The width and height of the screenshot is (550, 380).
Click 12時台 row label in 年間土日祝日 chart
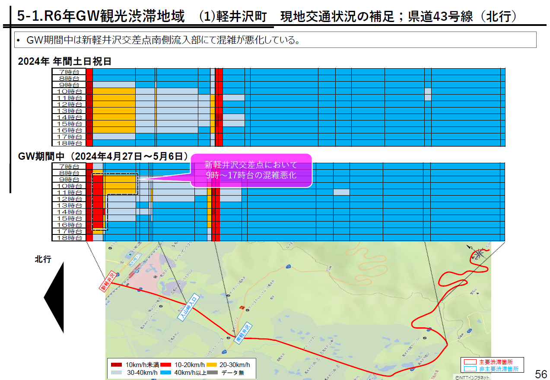[x=69, y=104]
